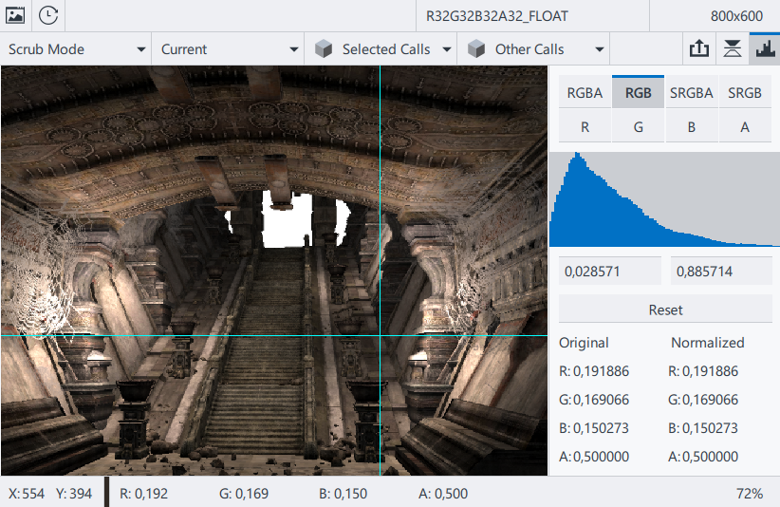Click the status bar R: 0,192 value
This screenshot has height=507, width=780.
coord(144,494)
